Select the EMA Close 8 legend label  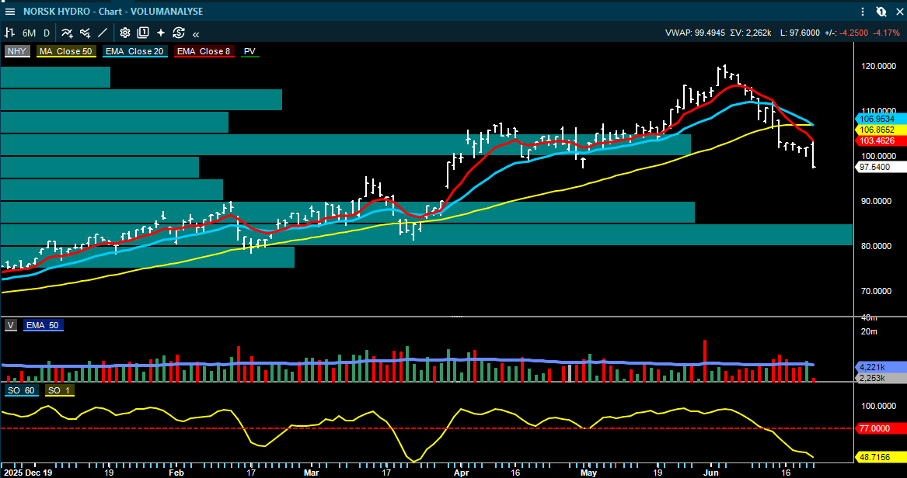[204, 51]
